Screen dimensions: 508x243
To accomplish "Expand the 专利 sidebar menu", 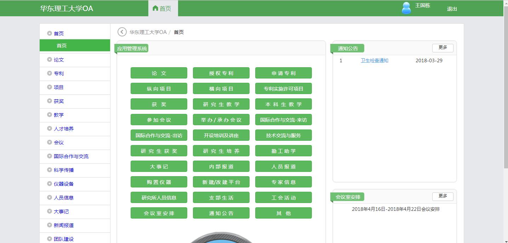I will [59, 74].
